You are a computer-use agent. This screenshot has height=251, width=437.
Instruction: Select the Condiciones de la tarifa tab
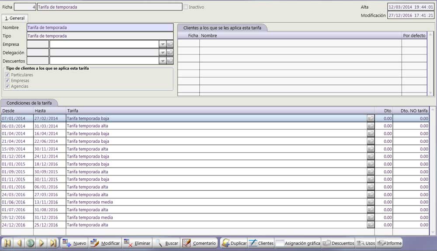29,103
